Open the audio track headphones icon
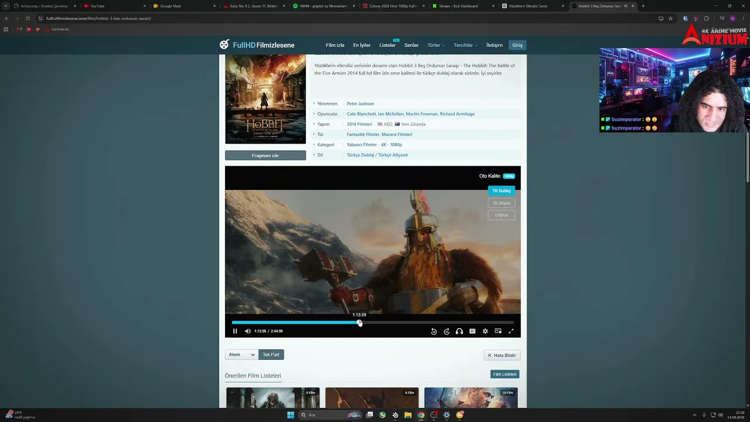 click(459, 331)
